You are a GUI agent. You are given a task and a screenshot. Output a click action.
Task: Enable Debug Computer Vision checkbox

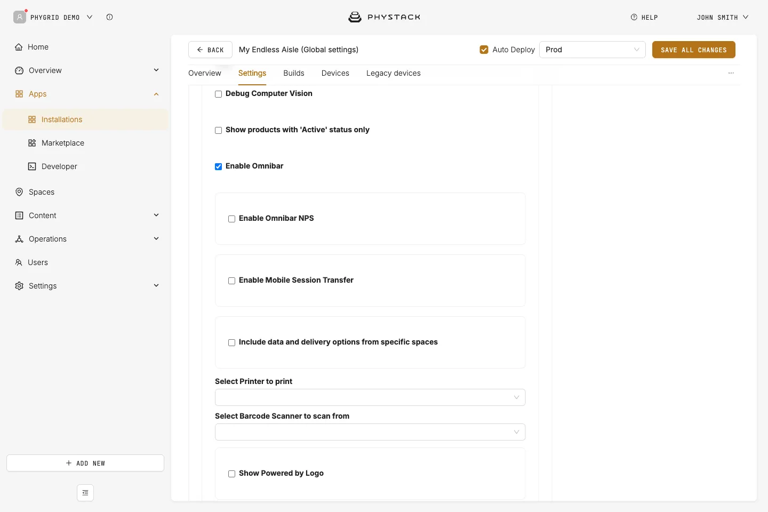(x=218, y=94)
